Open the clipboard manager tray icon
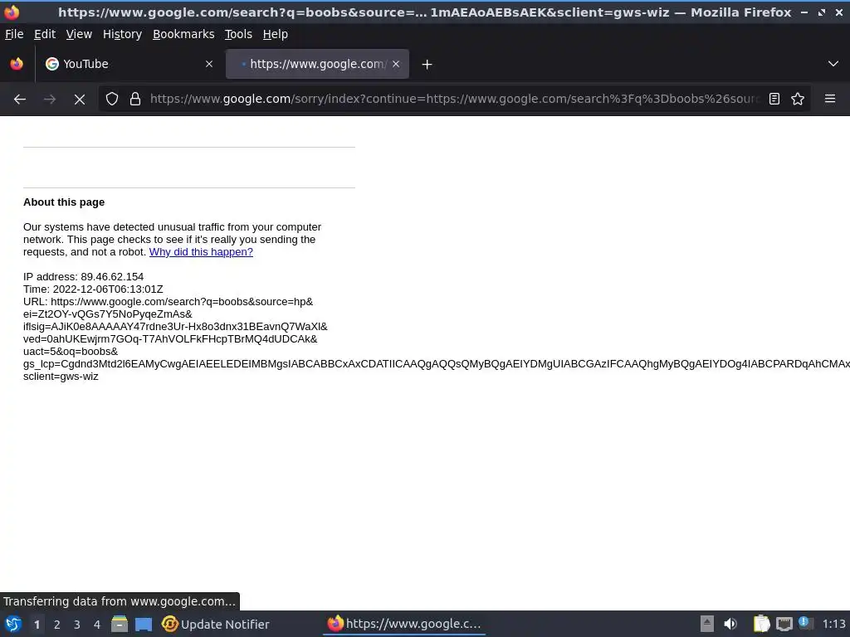 click(761, 624)
